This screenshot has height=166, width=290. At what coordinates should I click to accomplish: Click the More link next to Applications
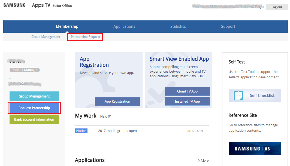204,161
